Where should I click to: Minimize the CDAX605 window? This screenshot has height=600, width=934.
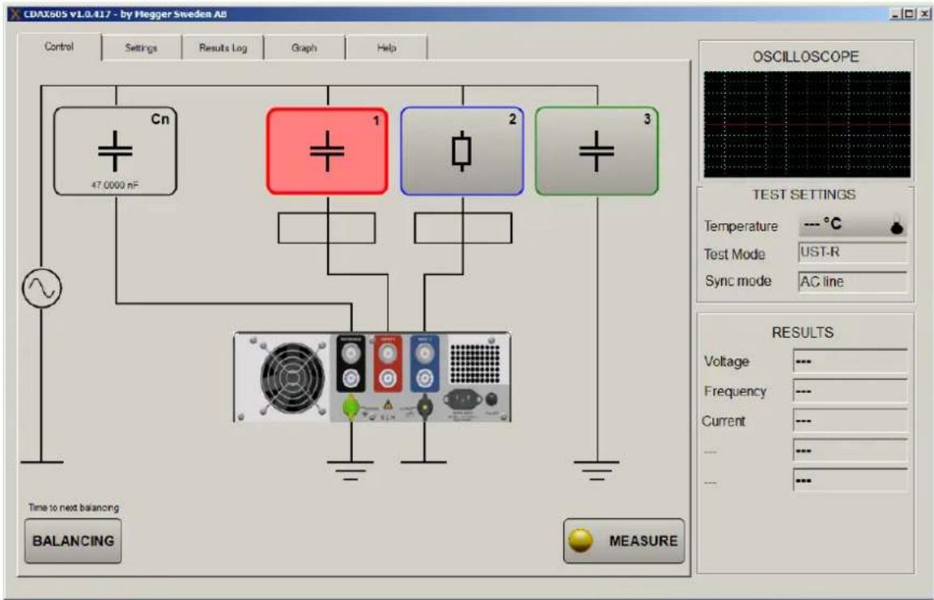click(897, 14)
